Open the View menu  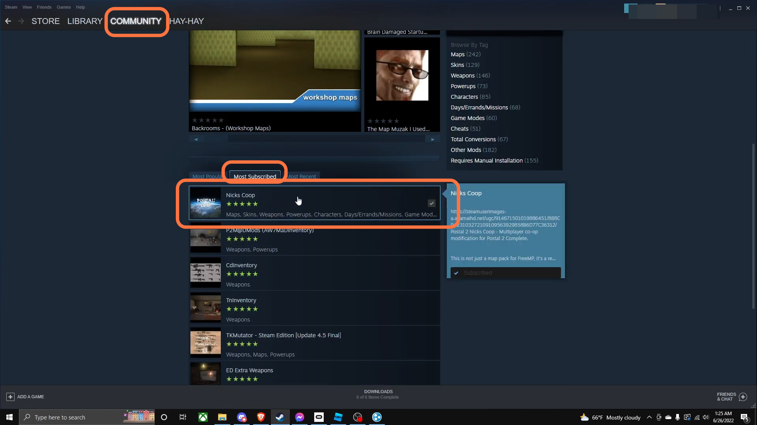click(x=27, y=7)
